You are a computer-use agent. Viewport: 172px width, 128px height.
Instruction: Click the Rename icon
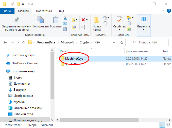83,27
